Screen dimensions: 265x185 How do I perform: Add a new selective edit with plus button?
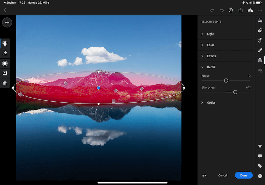[x=7, y=23]
